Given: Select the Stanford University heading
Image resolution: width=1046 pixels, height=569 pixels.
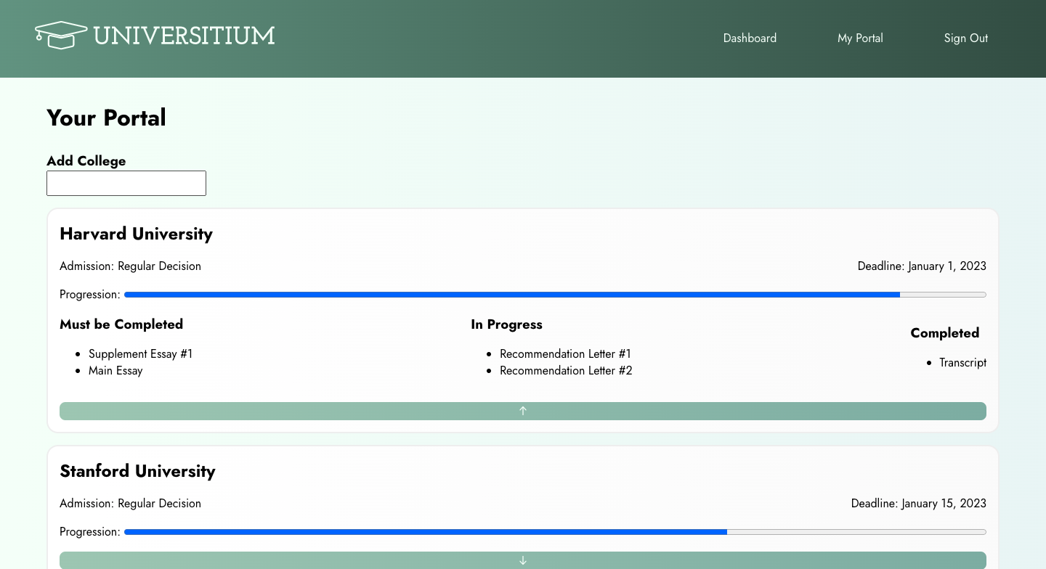Looking at the screenshot, I should (x=137, y=471).
